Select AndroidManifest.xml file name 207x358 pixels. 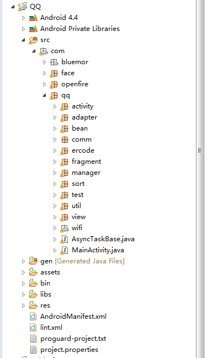click(73, 317)
